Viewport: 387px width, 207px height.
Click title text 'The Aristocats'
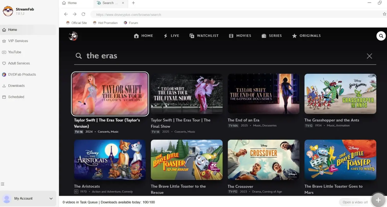tap(87, 186)
